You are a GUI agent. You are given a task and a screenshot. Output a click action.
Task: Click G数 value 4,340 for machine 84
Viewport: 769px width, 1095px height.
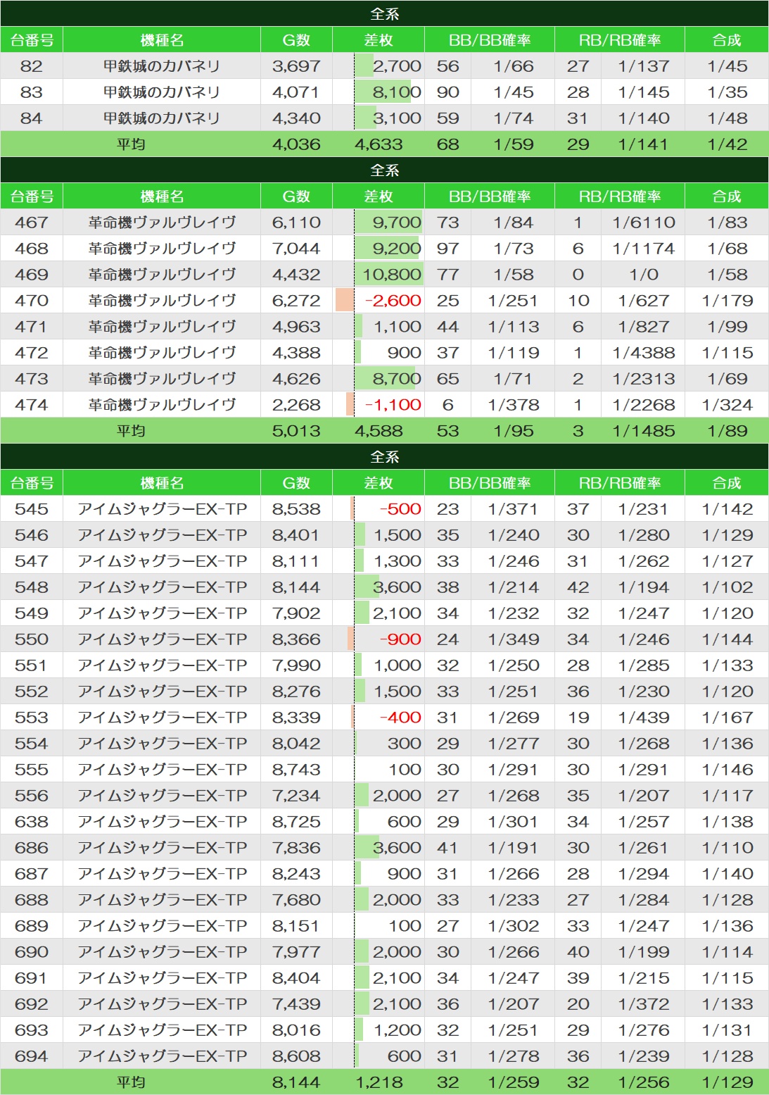pyautogui.click(x=296, y=118)
